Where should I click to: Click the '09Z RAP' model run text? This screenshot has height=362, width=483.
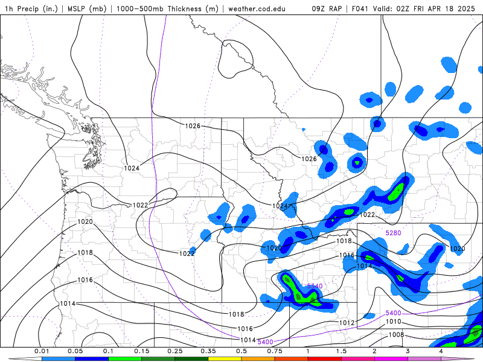pyautogui.click(x=327, y=8)
